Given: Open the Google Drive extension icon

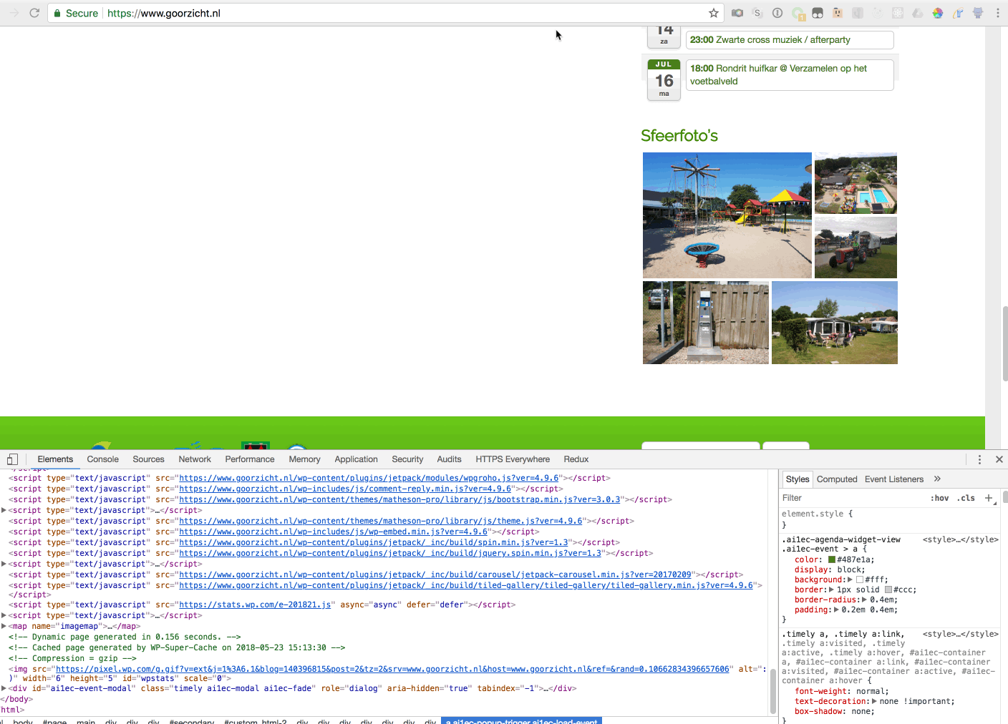Looking at the screenshot, I should pyautogui.click(x=918, y=13).
